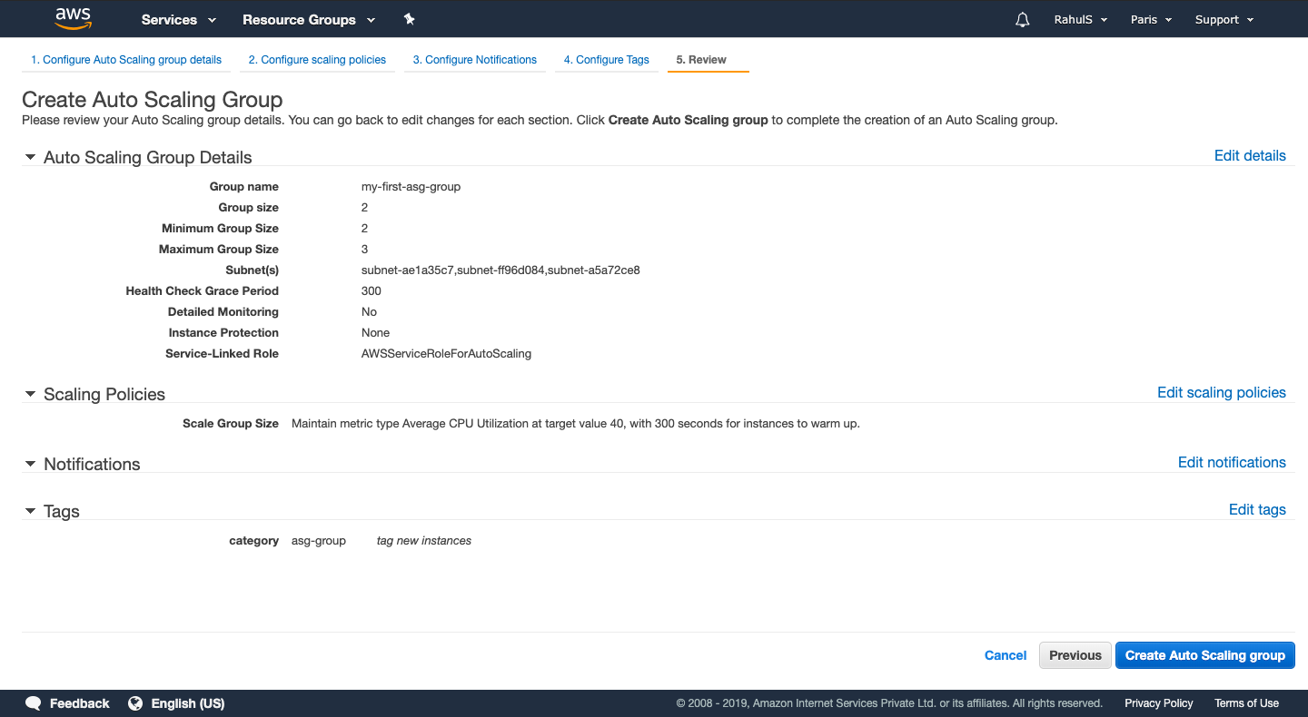Open the Feedback speech bubble icon
This screenshot has width=1308, height=717.
pos(33,703)
